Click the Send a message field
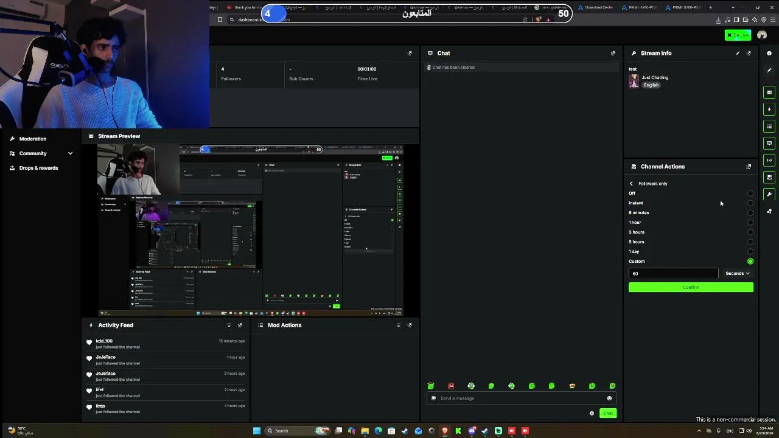Viewport: 779px width, 438px height. coord(521,398)
